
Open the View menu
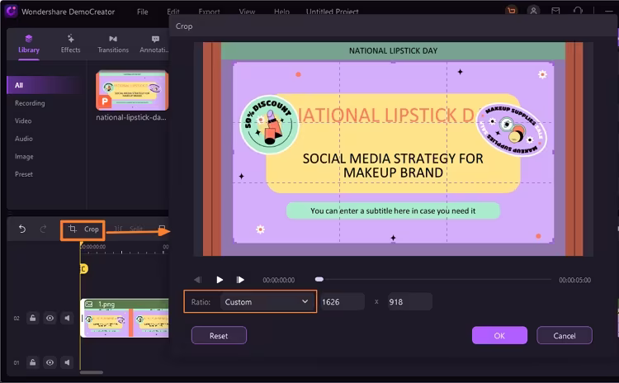click(x=247, y=12)
